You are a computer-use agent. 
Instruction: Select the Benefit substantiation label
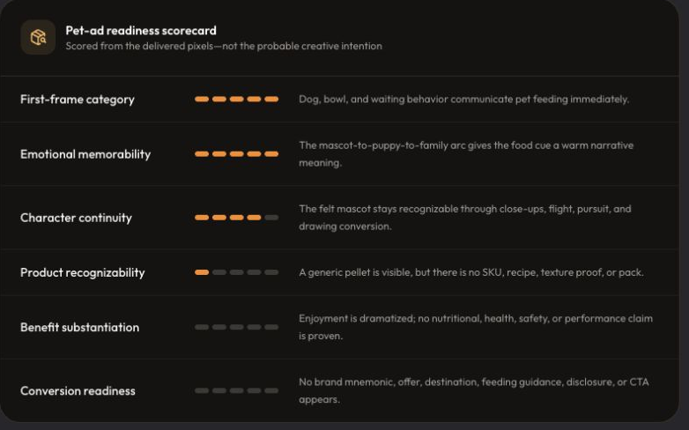(x=79, y=327)
